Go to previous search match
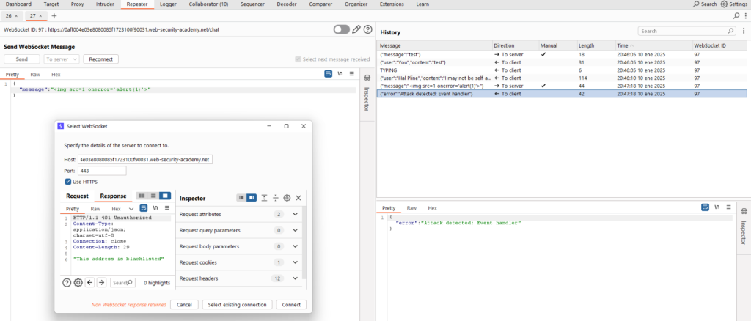Image resolution: width=751 pixels, height=321 pixels. click(x=89, y=283)
